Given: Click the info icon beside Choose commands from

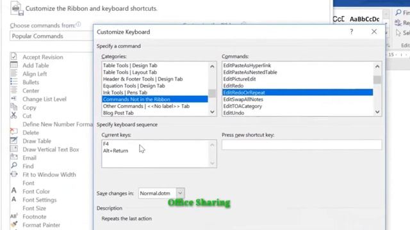Looking at the screenshot, I should coord(78,24).
